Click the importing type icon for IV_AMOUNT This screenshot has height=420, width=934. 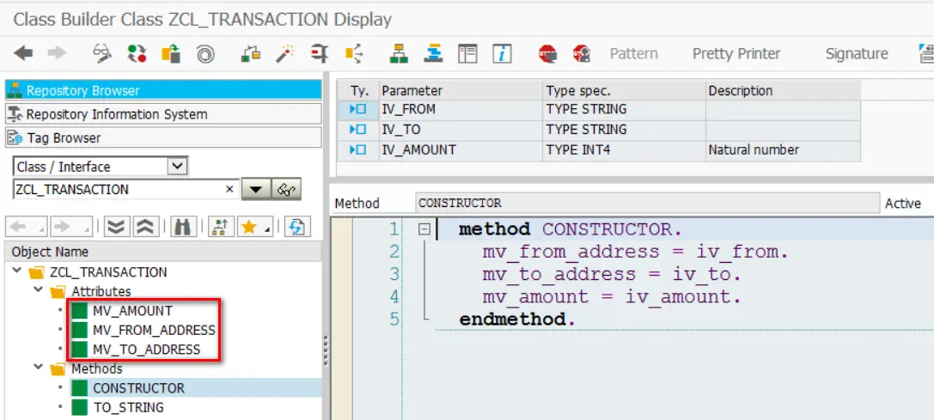tap(358, 149)
